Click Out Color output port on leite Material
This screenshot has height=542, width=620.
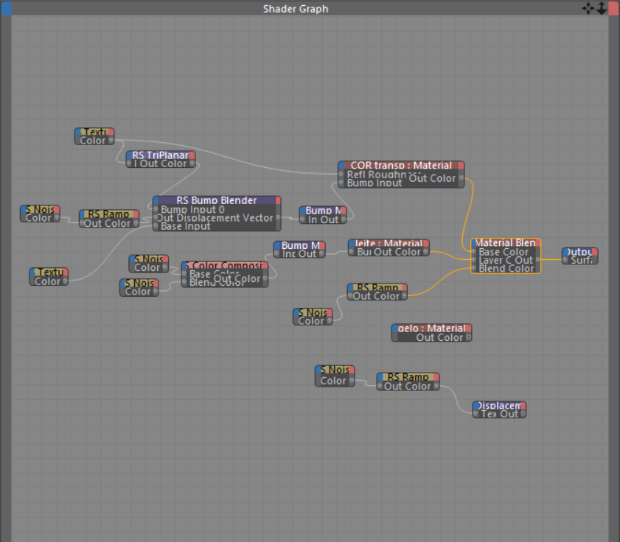[x=426, y=252]
